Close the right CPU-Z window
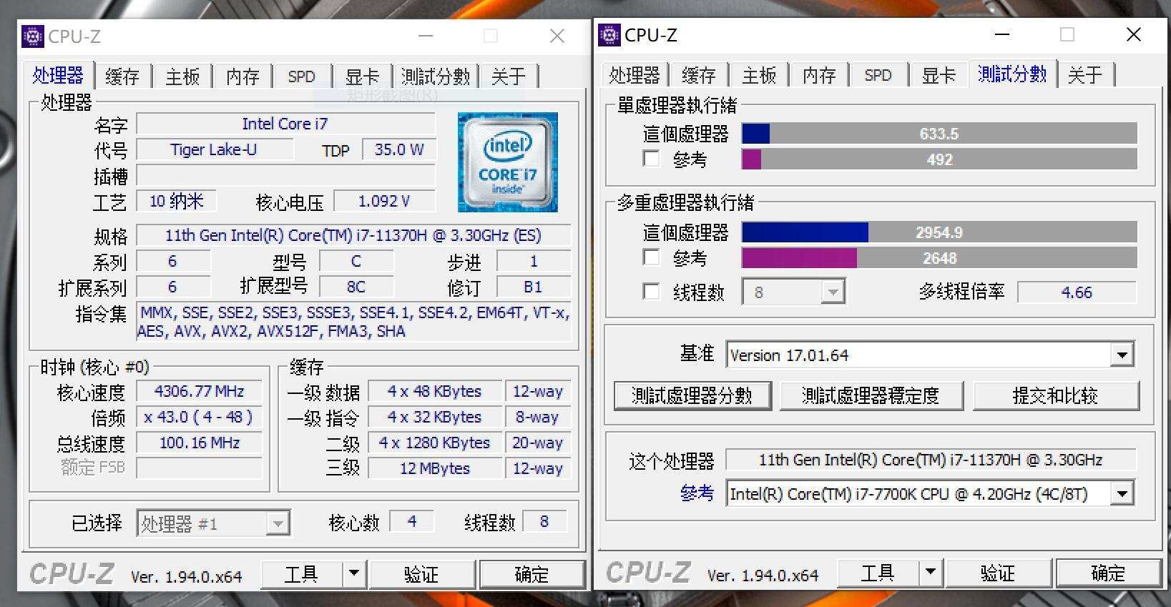The image size is (1171, 607). click(x=1133, y=34)
